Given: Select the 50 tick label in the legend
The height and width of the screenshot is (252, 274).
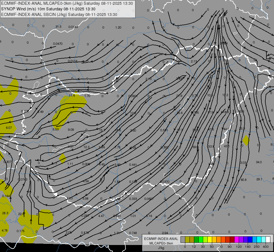Looking at the screenshot, I should pyautogui.click(x=212, y=247).
